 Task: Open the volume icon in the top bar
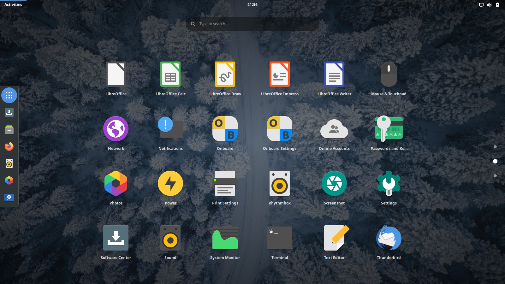click(490, 5)
